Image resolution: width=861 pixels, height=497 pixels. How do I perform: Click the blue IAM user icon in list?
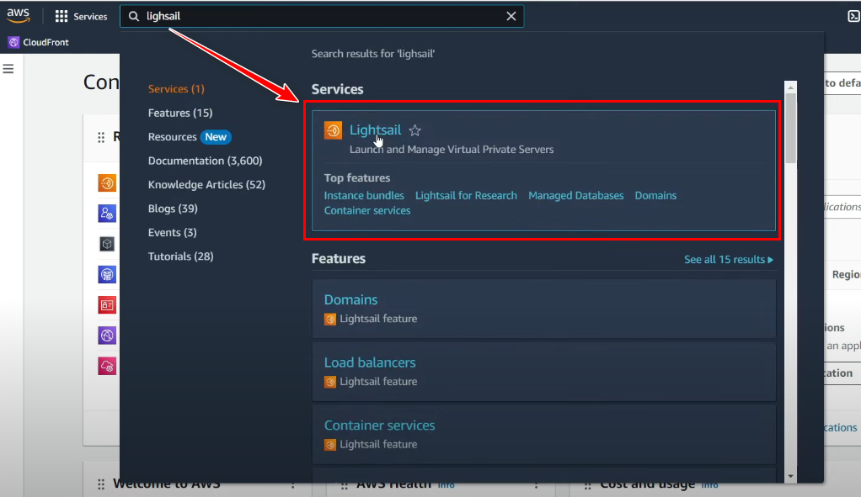click(107, 213)
